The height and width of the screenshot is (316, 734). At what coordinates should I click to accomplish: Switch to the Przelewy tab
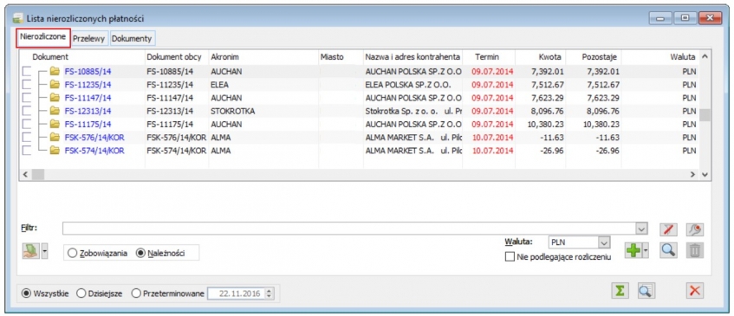coord(89,39)
